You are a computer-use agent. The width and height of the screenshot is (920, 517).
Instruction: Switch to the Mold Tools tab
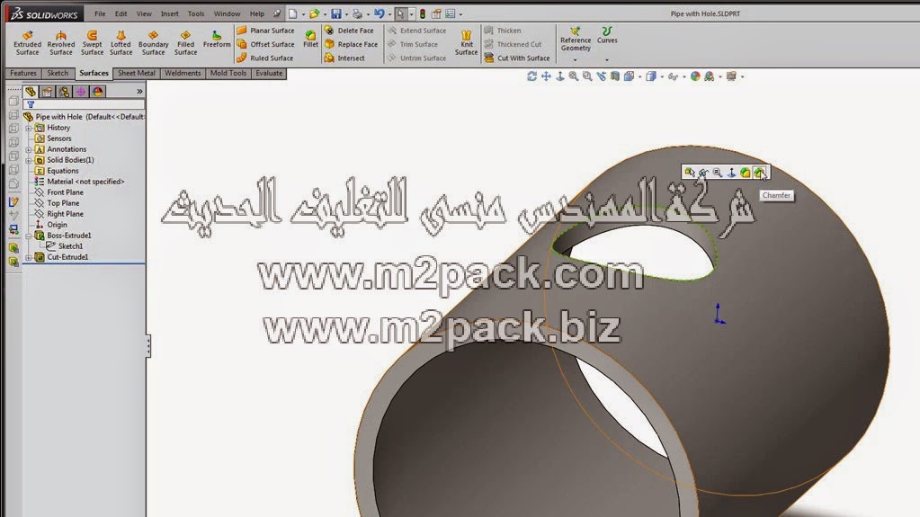pyautogui.click(x=228, y=74)
